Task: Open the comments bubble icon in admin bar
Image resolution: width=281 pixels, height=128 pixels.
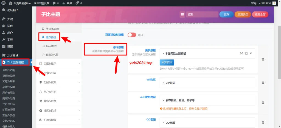Action: pos(54,3)
